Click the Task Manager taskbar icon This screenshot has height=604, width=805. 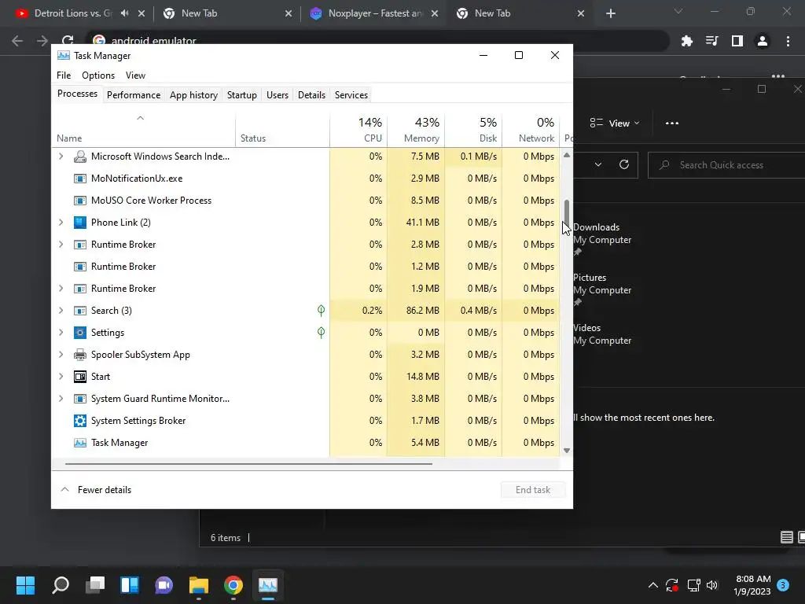(268, 585)
